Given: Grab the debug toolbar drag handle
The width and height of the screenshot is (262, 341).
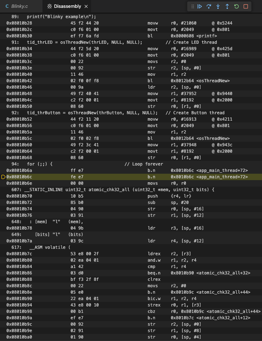Looking at the screenshot, I should (192, 6).
